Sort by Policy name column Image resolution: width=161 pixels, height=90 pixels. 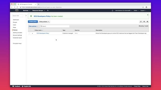(39, 30)
